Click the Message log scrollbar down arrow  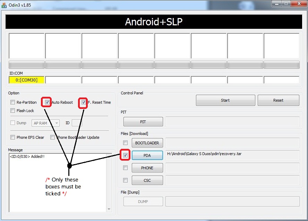109,209
